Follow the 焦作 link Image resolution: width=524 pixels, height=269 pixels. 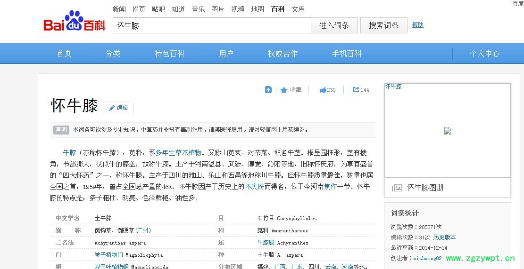pyautogui.click(x=330, y=187)
